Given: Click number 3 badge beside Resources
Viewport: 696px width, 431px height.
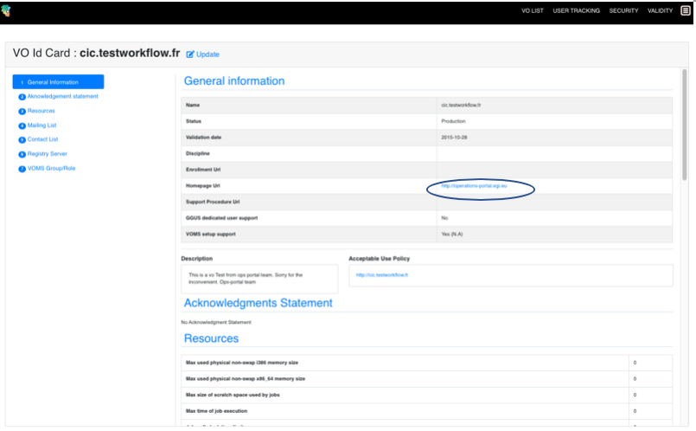Looking at the screenshot, I should 22,112.
